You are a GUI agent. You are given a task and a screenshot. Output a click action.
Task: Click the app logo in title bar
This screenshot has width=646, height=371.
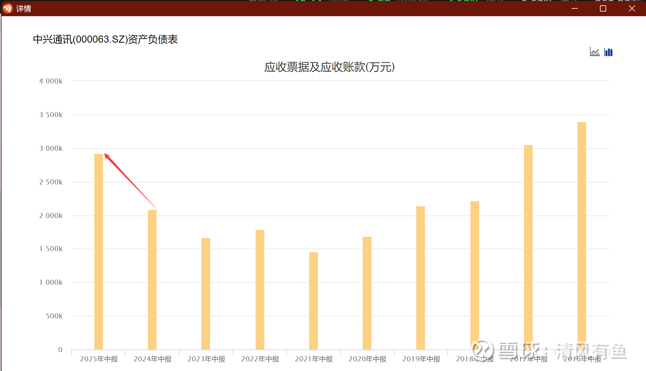tap(7, 8)
